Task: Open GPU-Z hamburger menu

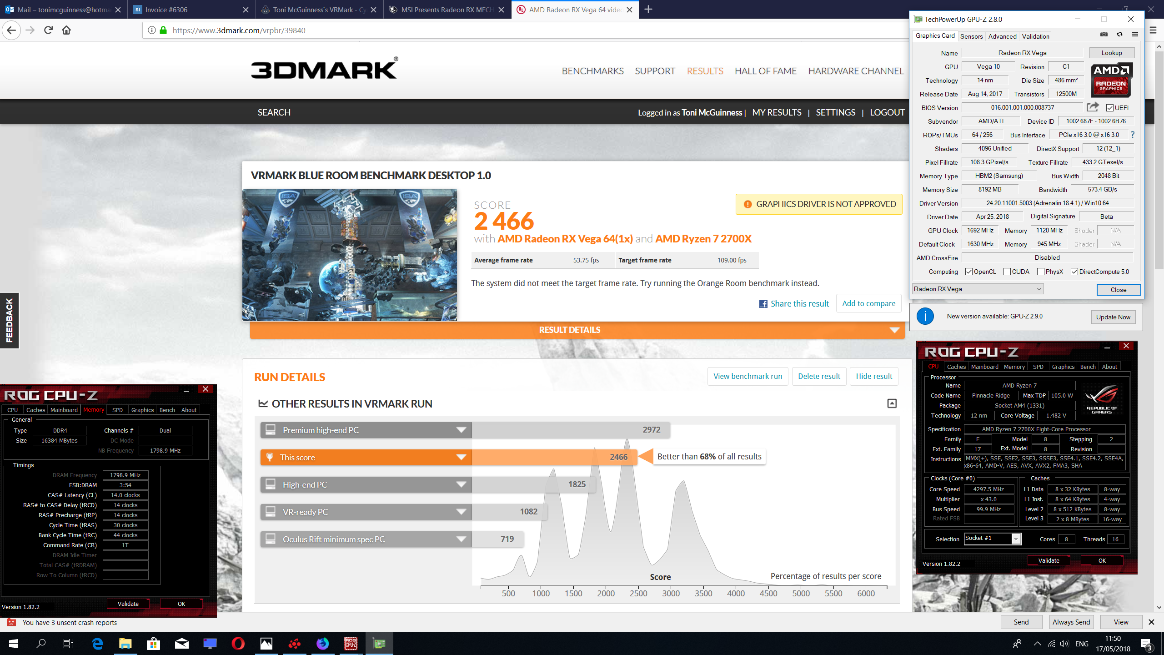Action: tap(1135, 35)
